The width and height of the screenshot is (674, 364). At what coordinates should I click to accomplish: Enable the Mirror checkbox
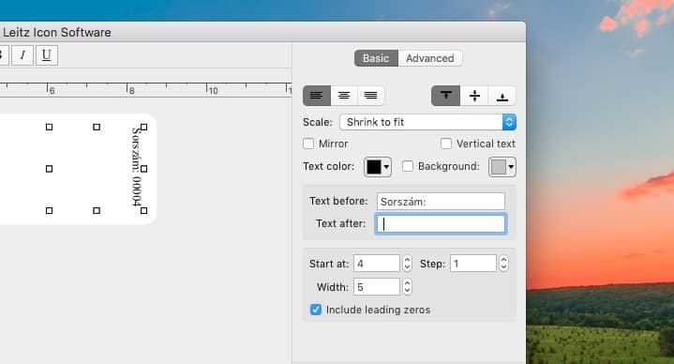point(308,144)
